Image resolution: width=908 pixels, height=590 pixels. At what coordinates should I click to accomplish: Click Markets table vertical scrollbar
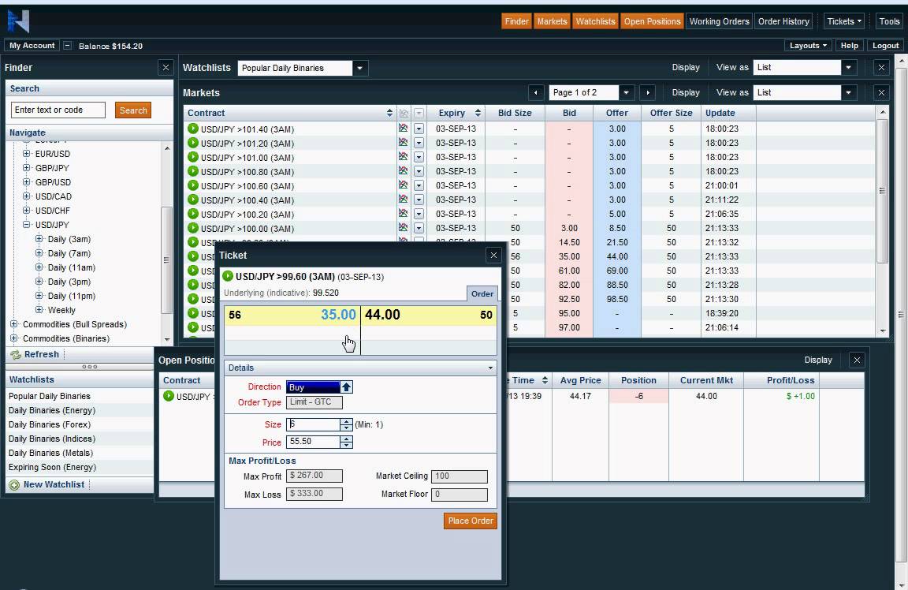[x=882, y=191]
